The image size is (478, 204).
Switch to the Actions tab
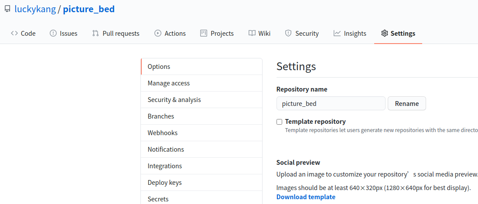pos(170,34)
